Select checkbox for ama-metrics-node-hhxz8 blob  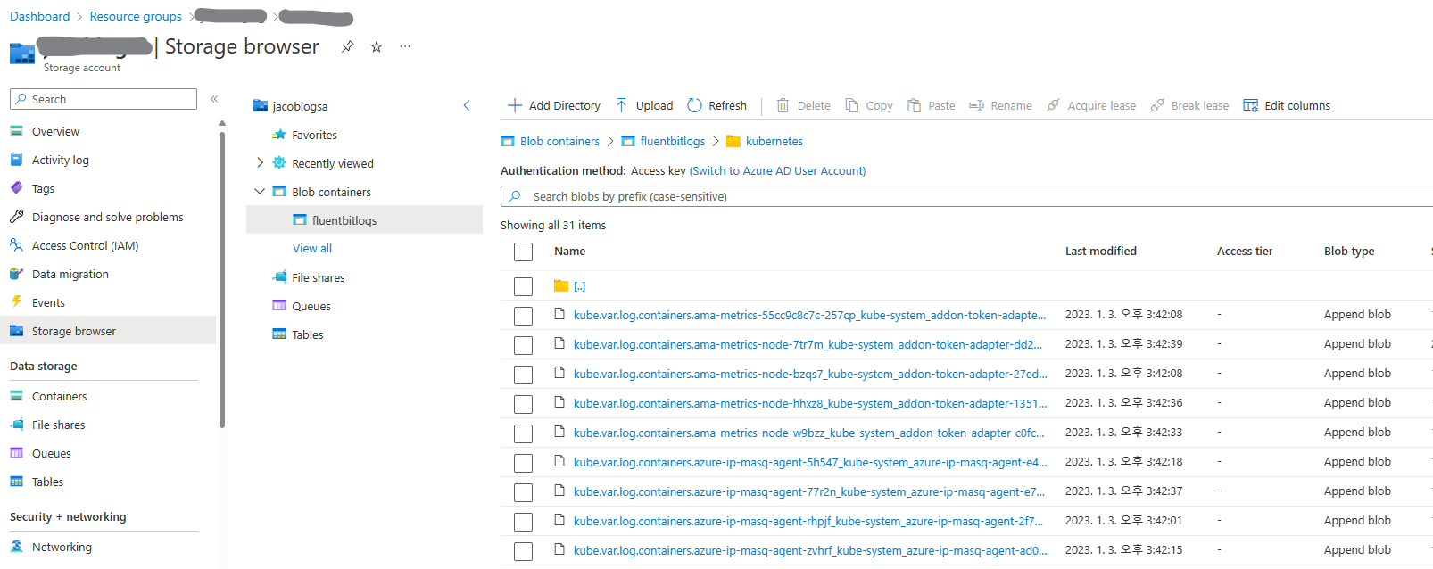(524, 404)
